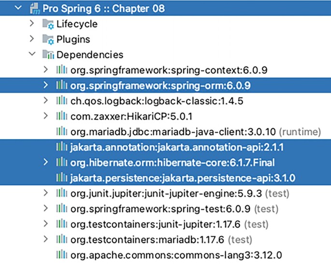Screen dimensions: 331x264
Task: Expand the junit-jupiter-engine dependency
Action: (45, 194)
